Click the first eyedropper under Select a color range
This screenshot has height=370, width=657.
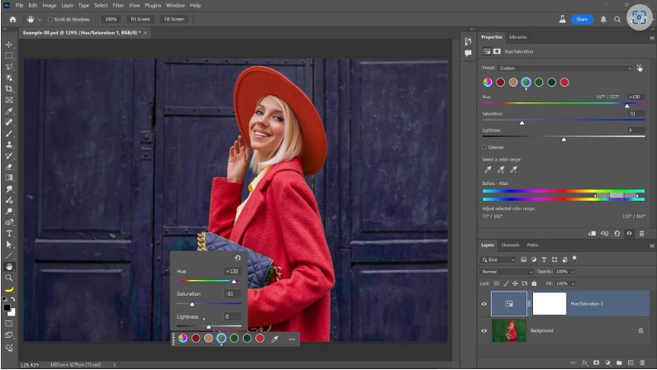click(x=488, y=169)
